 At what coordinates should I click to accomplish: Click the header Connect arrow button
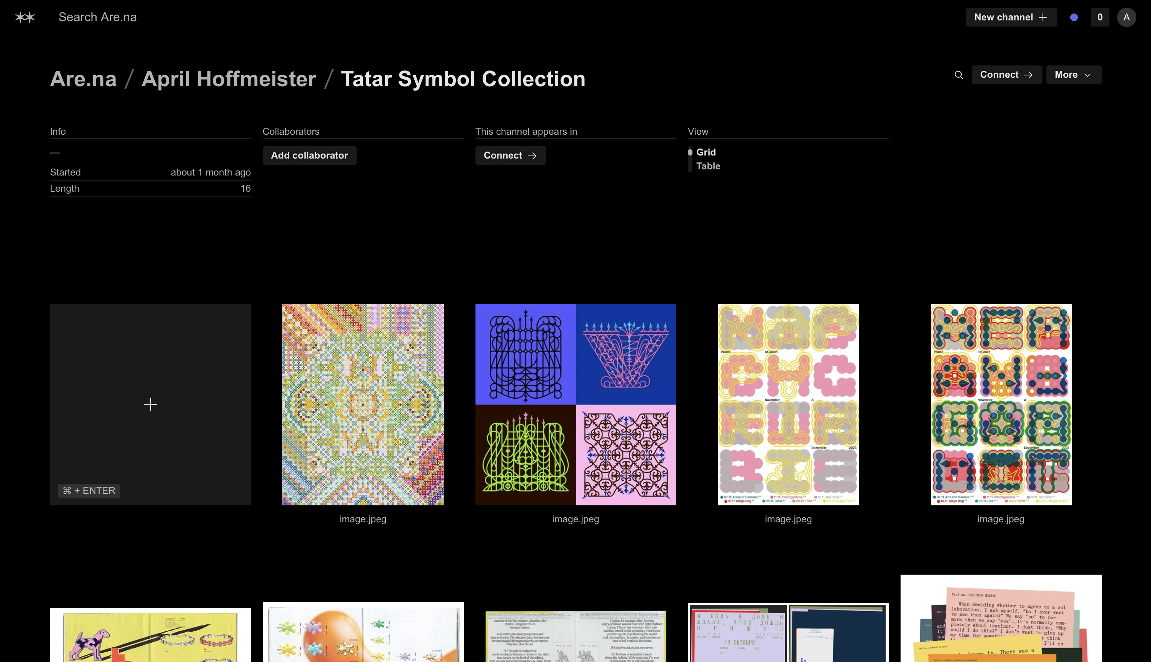[x=1006, y=75]
